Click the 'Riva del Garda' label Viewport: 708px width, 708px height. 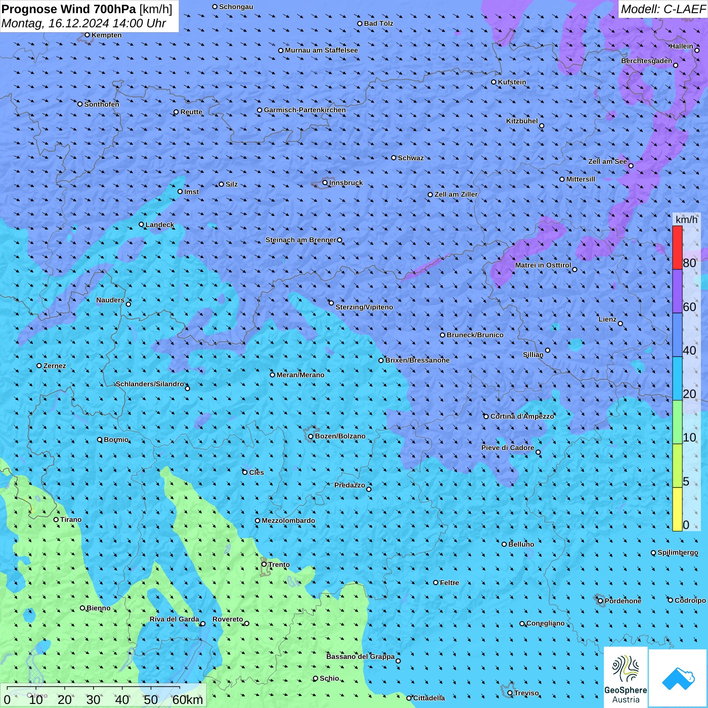point(174,619)
